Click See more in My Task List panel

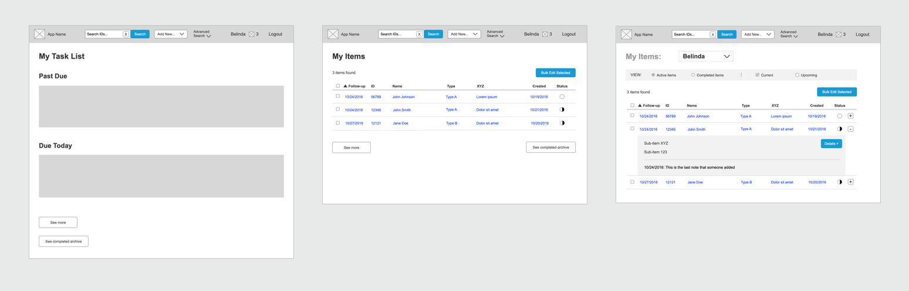(58, 222)
